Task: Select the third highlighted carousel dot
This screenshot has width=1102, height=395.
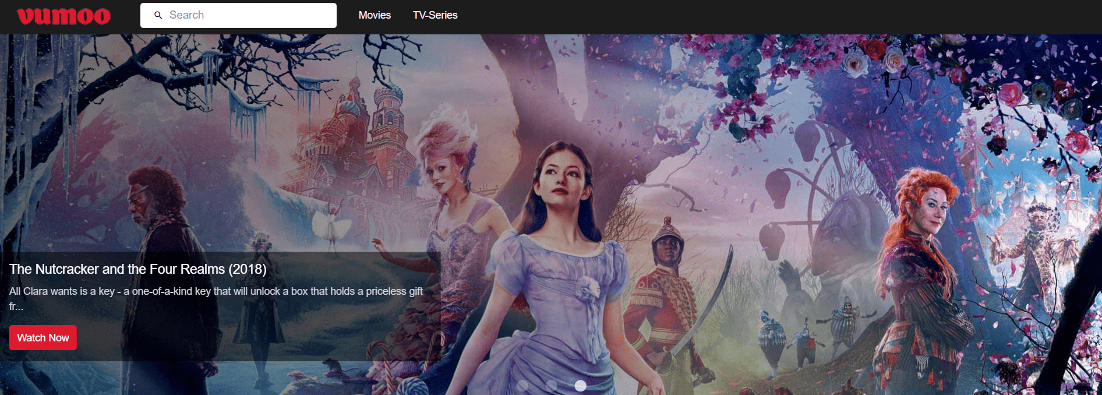Action: [581, 386]
